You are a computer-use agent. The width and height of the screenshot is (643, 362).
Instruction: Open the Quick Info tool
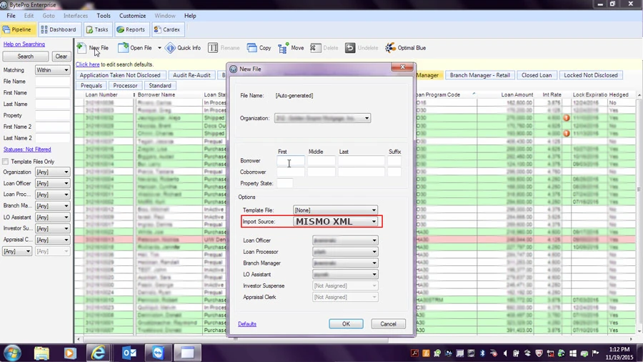click(170, 48)
